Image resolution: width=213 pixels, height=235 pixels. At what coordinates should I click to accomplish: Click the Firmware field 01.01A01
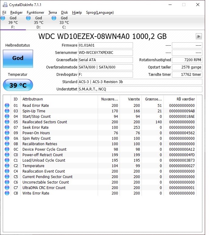106,45
